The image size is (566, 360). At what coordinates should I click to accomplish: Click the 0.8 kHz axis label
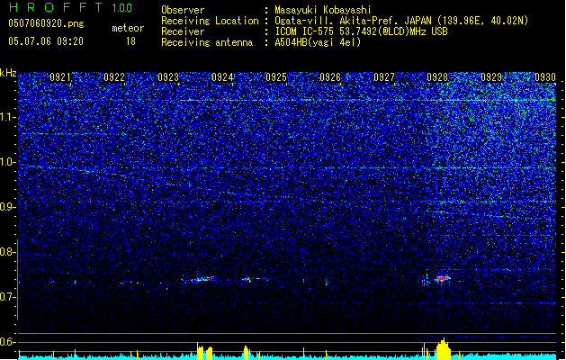8,252
